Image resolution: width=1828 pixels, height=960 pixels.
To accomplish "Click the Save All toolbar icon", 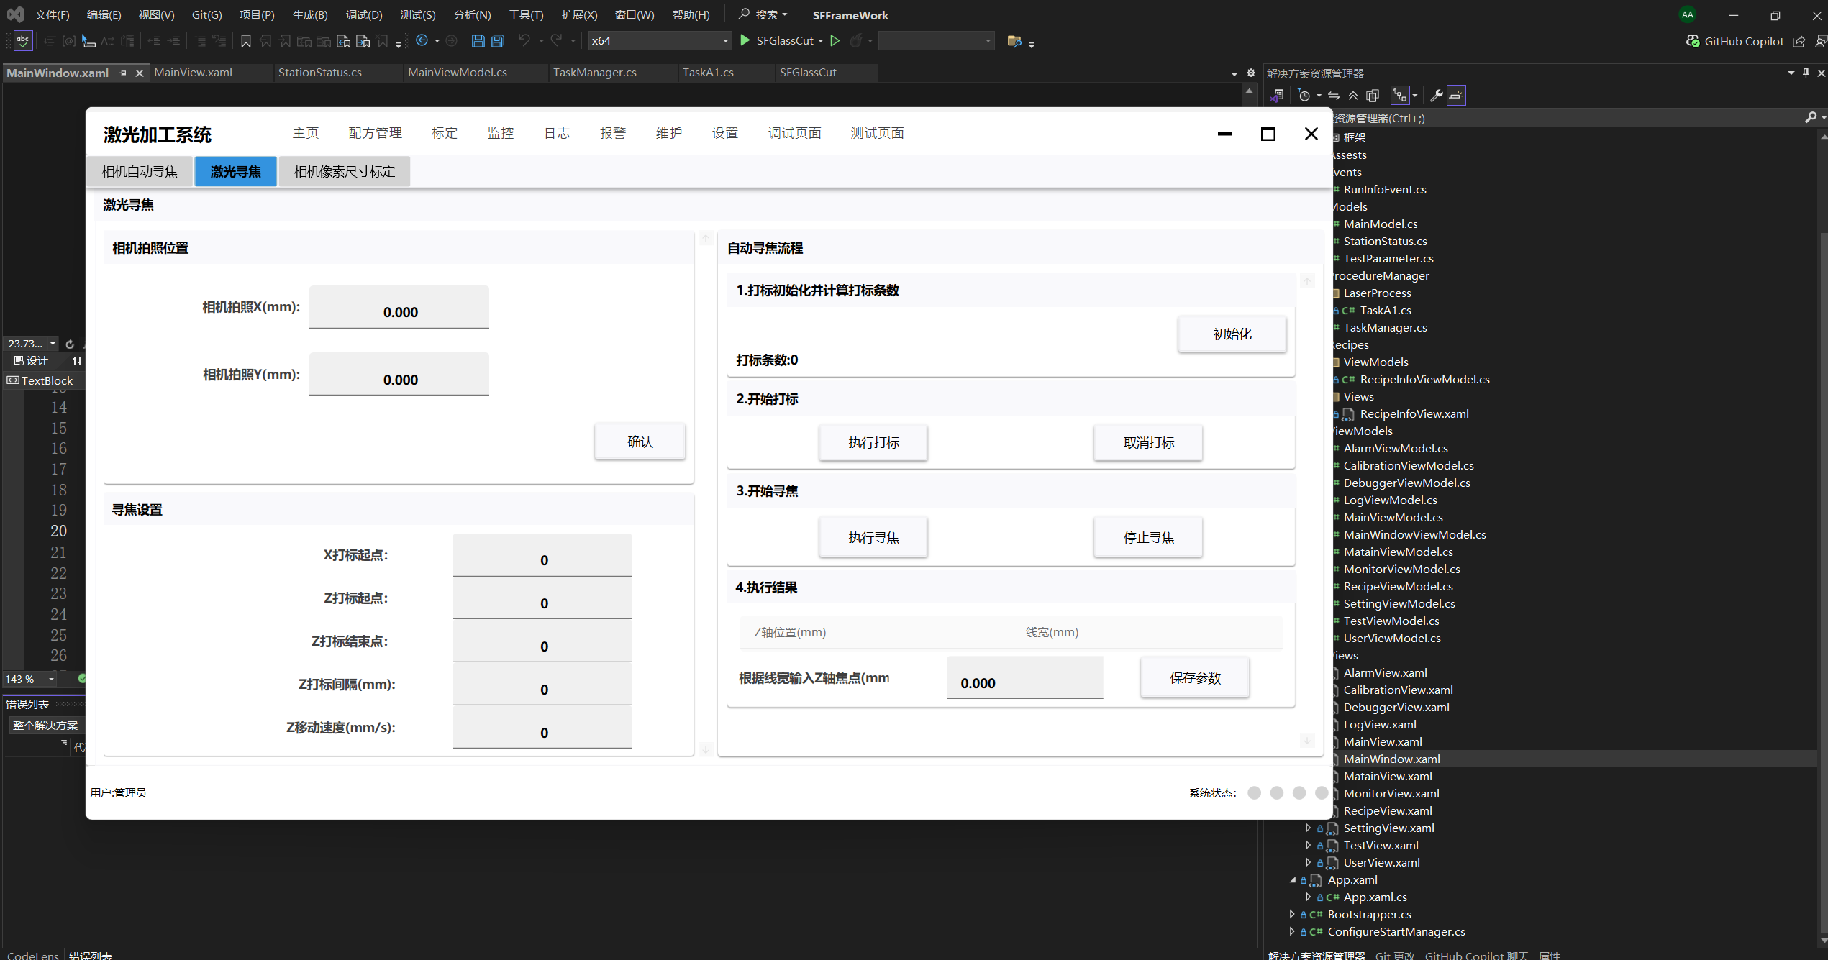I will click(x=497, y=41).
